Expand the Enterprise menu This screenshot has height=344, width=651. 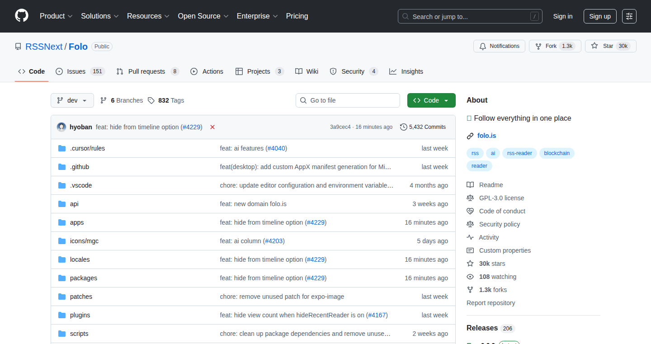coord(257,16)
